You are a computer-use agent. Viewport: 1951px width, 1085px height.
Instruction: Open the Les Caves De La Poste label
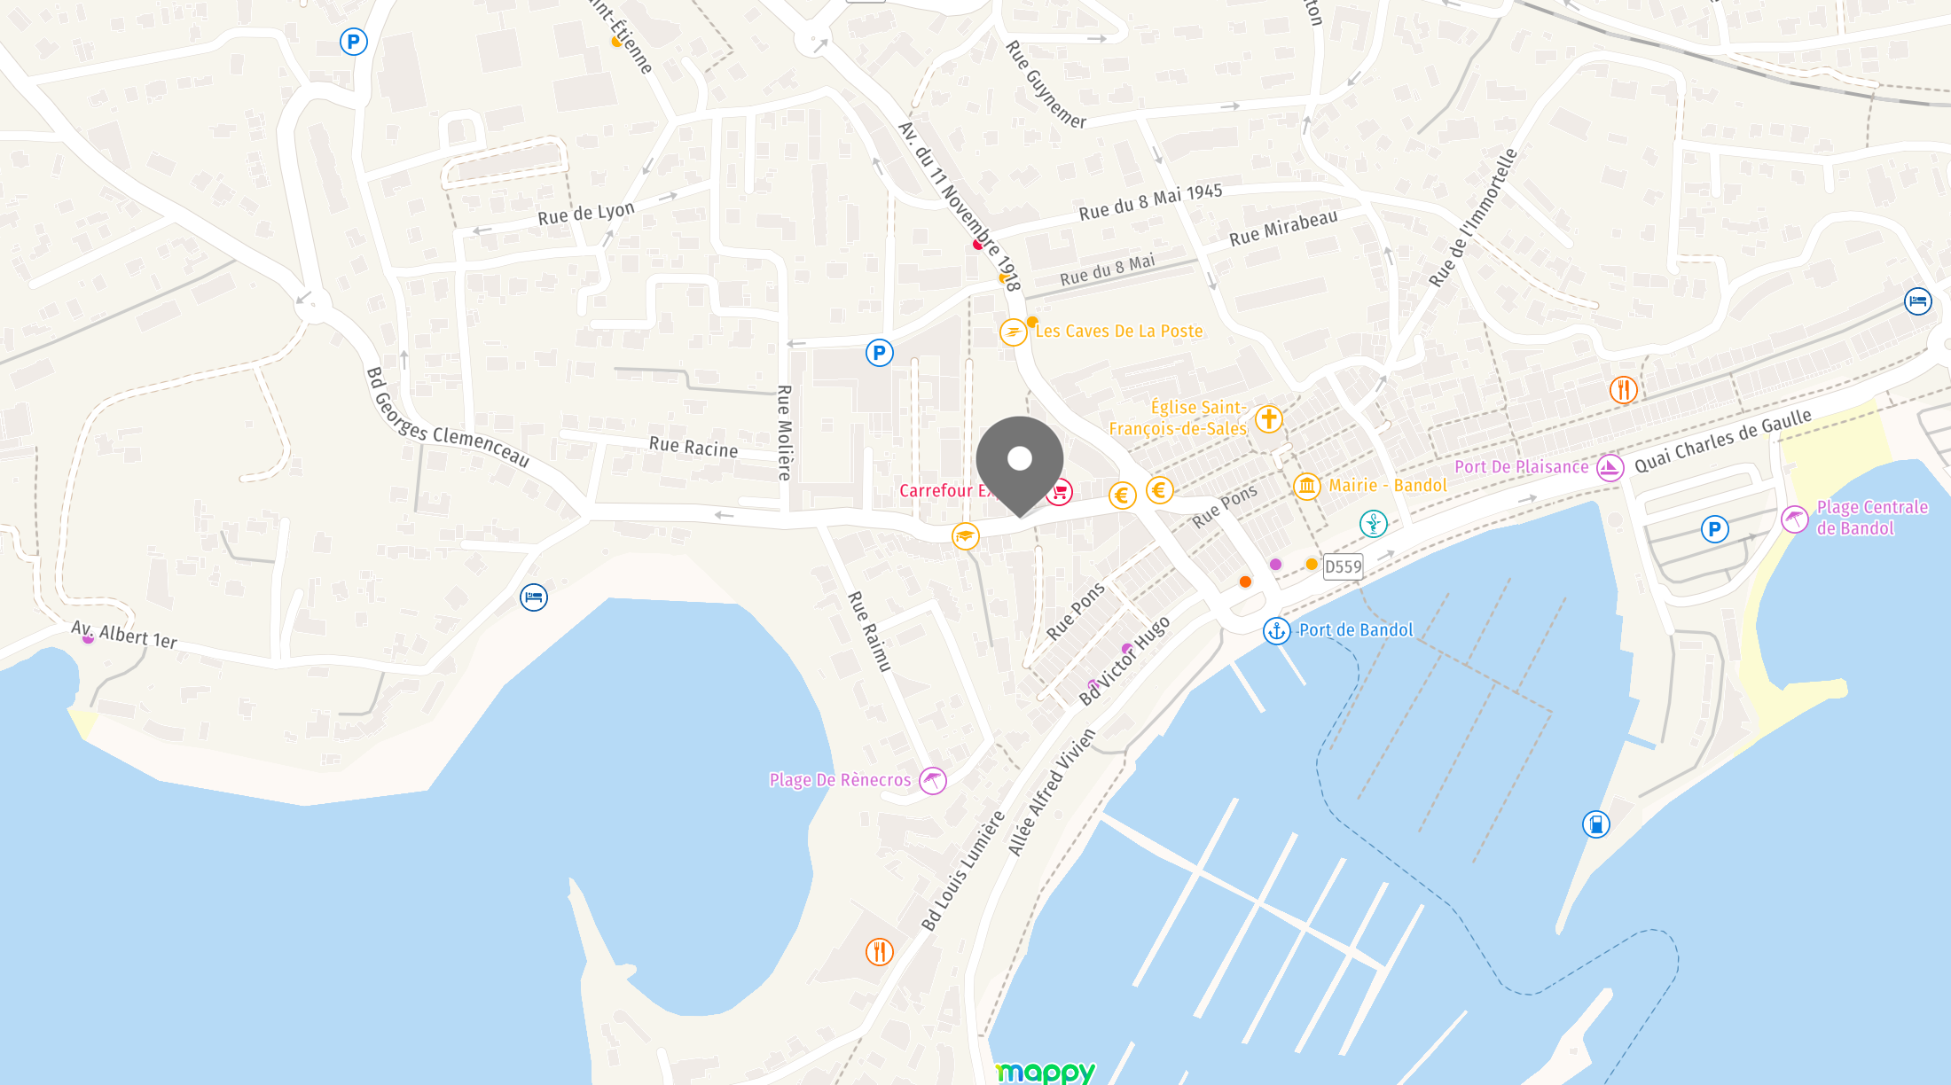pyautogui.click(x=1119, y=332)
